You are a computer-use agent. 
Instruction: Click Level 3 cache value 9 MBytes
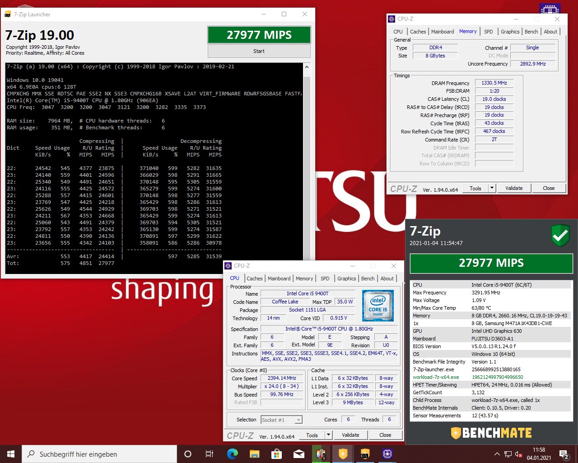pyautogui.click(x=353, y=402)
